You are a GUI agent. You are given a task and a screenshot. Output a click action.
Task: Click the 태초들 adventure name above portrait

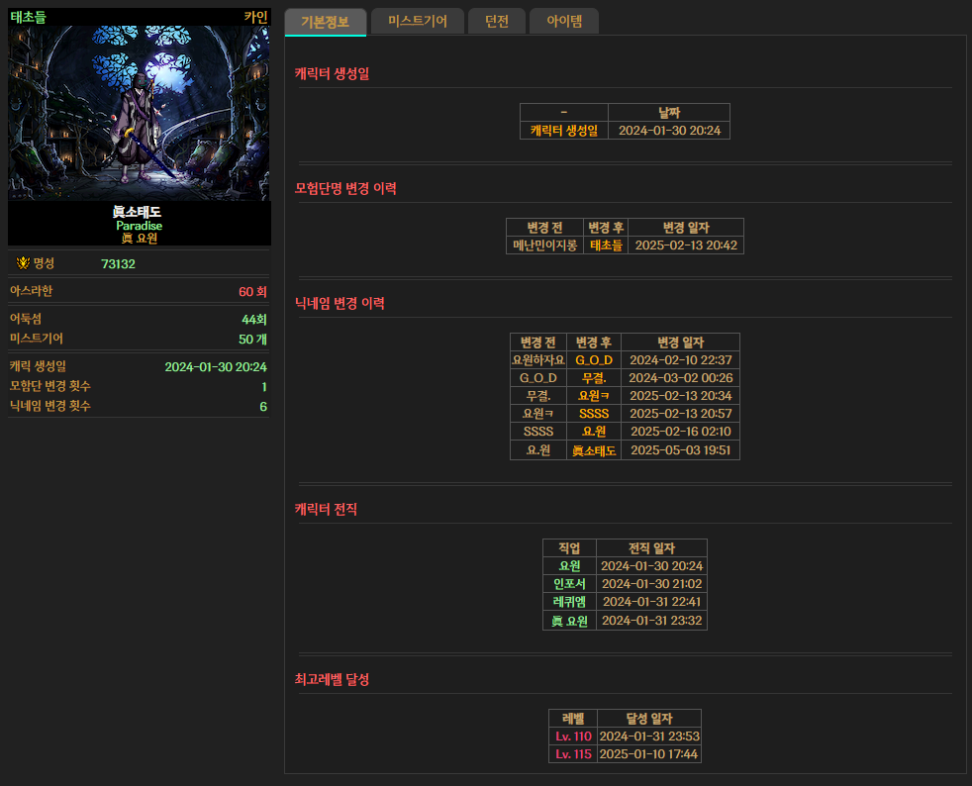[28, 17]
